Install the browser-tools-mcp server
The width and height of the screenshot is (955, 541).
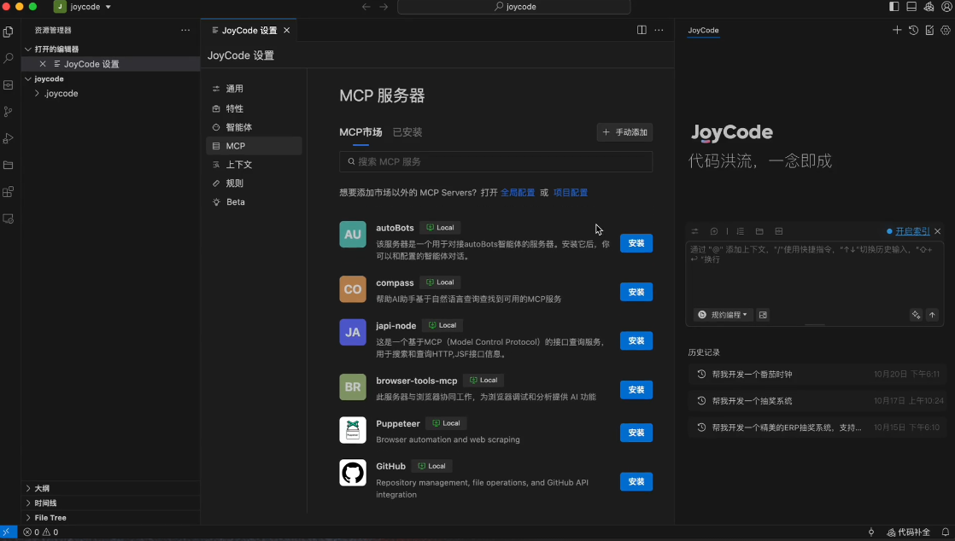point(636,389)
